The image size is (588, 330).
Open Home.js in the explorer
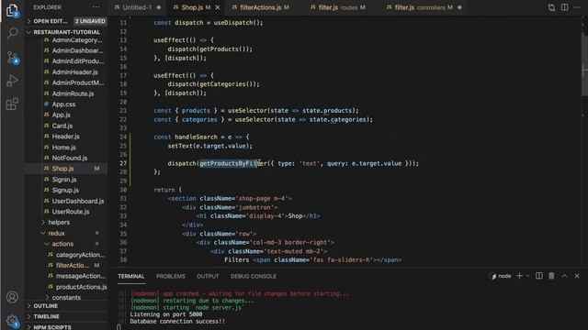63,148
